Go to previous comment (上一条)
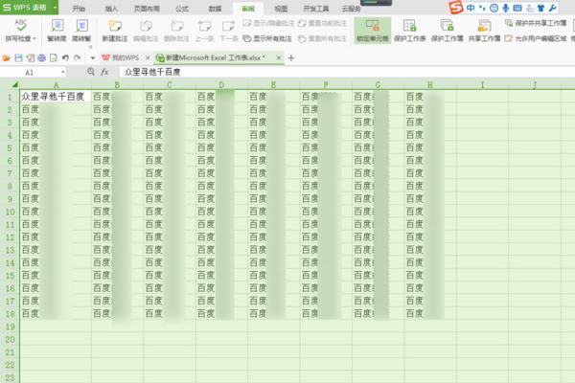Image resolution: width=575 pixels, height=383 pixels. point(204,30)
